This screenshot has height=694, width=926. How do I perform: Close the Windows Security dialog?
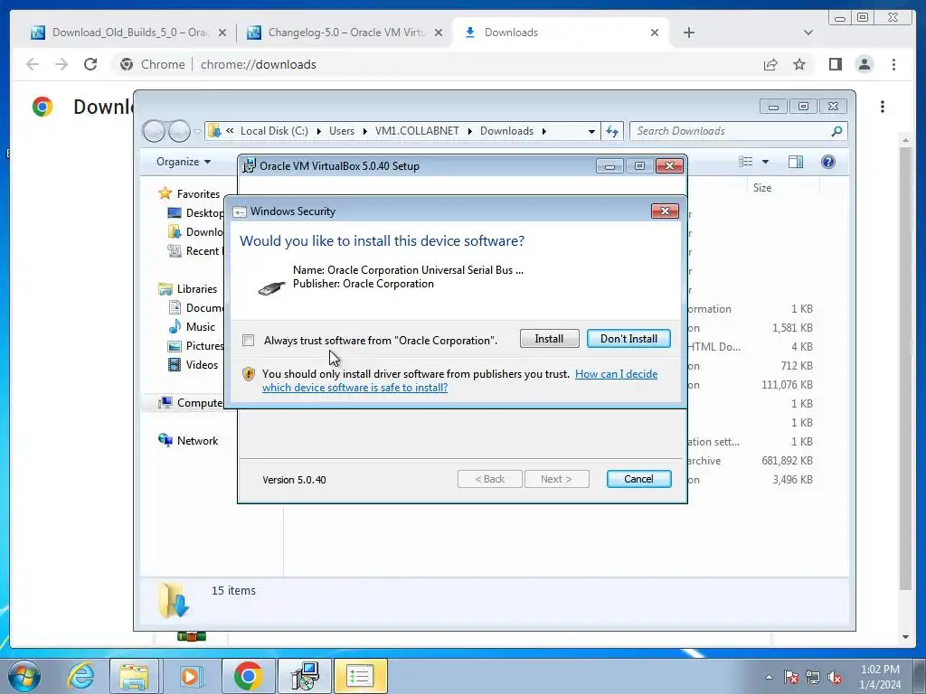(665, 211)
